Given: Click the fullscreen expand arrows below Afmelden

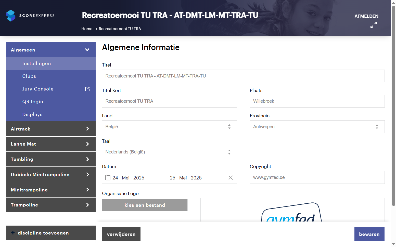Looking at the screenshot, I should click(373, 25).
